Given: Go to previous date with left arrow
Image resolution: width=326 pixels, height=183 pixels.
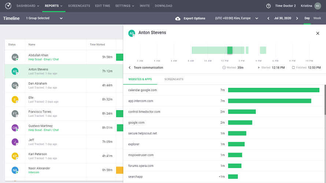Looking at the screenshot, I should (x=268, y=18).
